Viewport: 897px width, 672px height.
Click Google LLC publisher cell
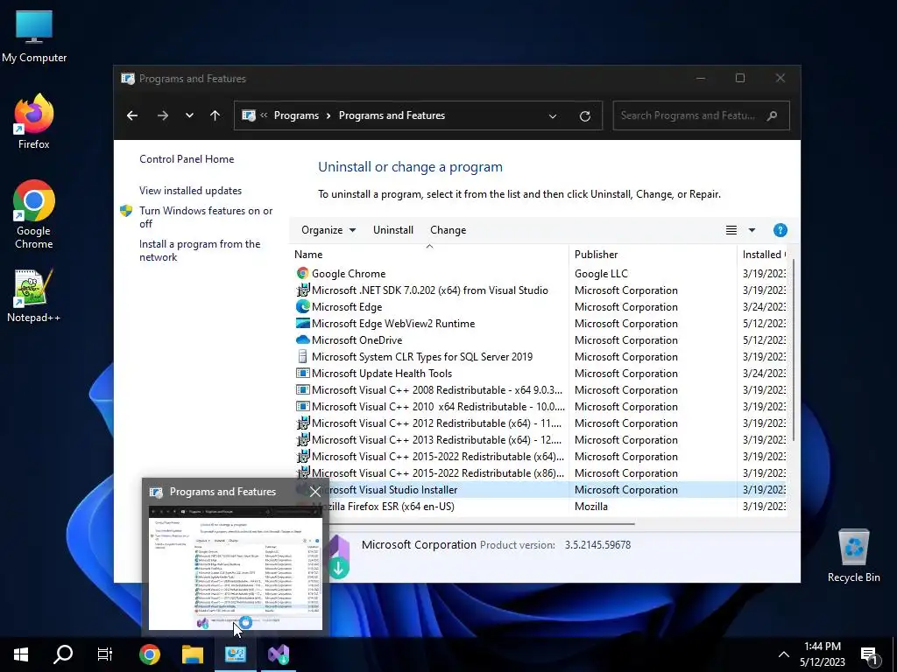point(601,273)
